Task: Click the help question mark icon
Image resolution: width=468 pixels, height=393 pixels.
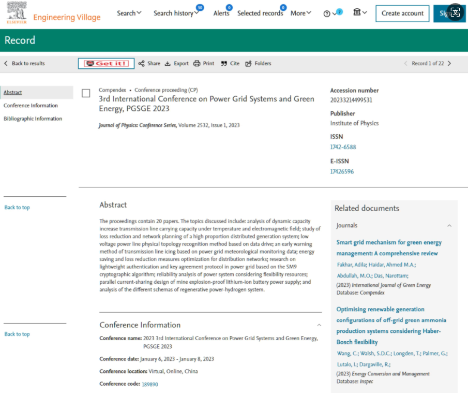Action: pos(327,14)
